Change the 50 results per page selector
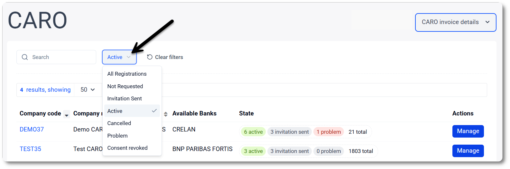This screenshot has height=169, width=510. point(88,90)
